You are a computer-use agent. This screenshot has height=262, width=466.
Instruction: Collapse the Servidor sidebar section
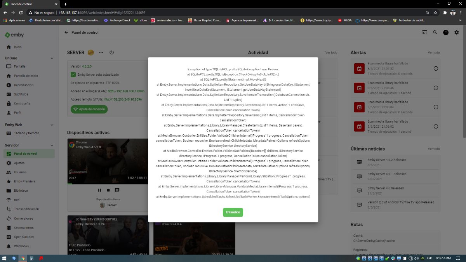52,145
